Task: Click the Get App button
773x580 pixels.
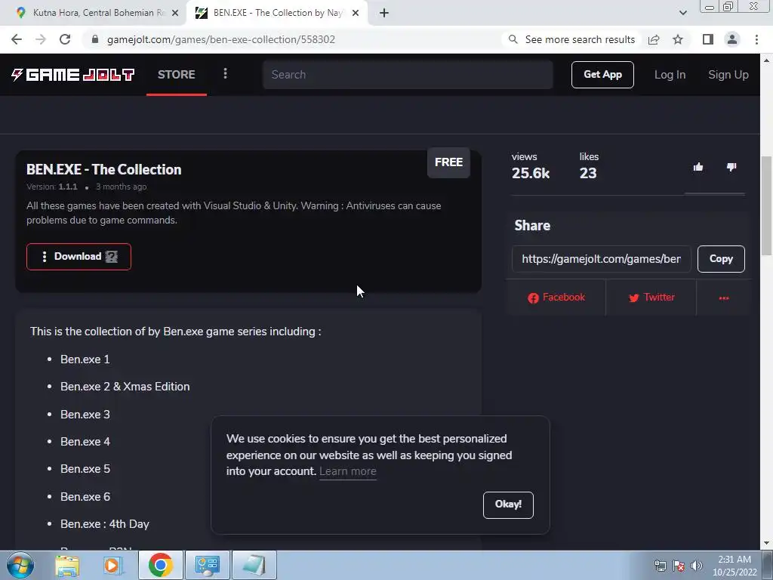Action: click(602, 75)
